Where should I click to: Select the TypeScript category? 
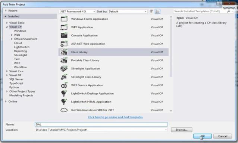(16, 83)
